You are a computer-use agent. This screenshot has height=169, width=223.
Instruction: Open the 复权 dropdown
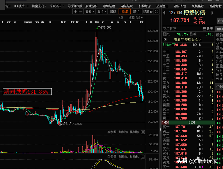[x=90, y=11]
